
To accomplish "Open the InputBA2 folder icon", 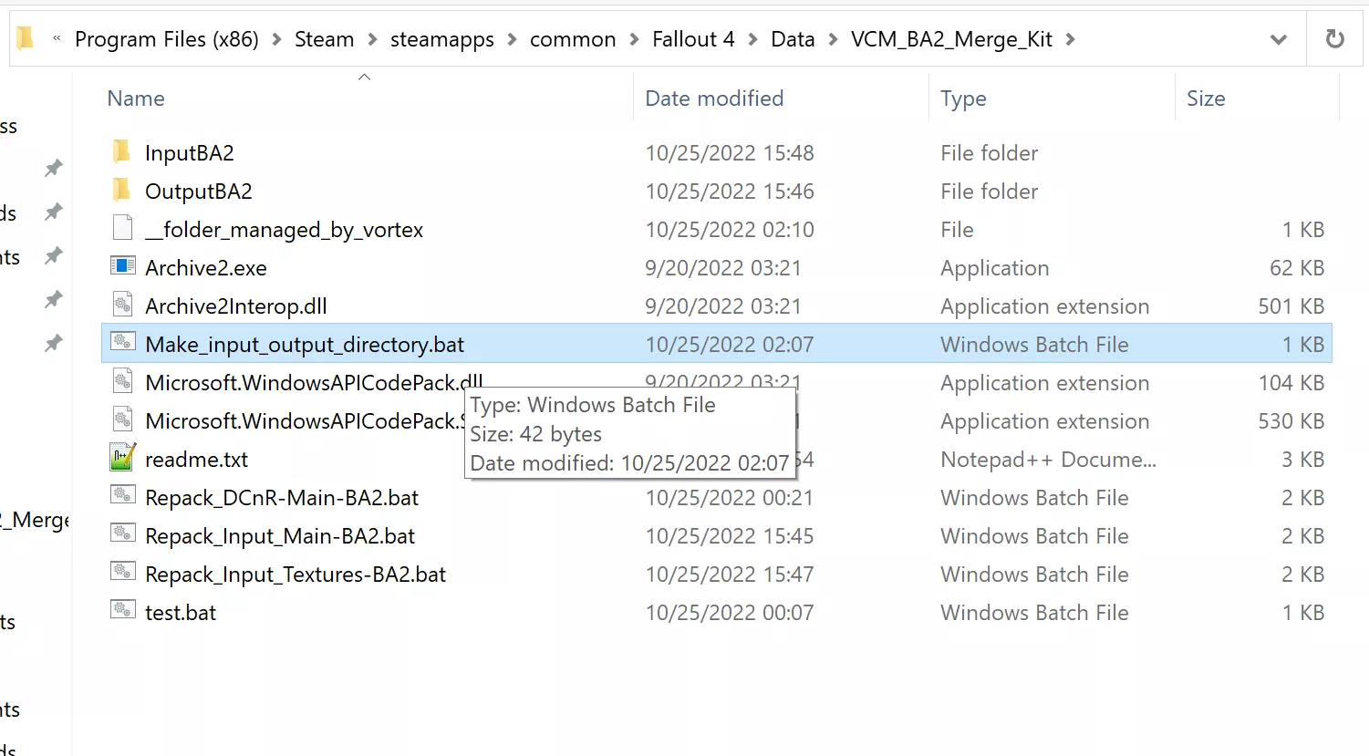I will point(121,151).
